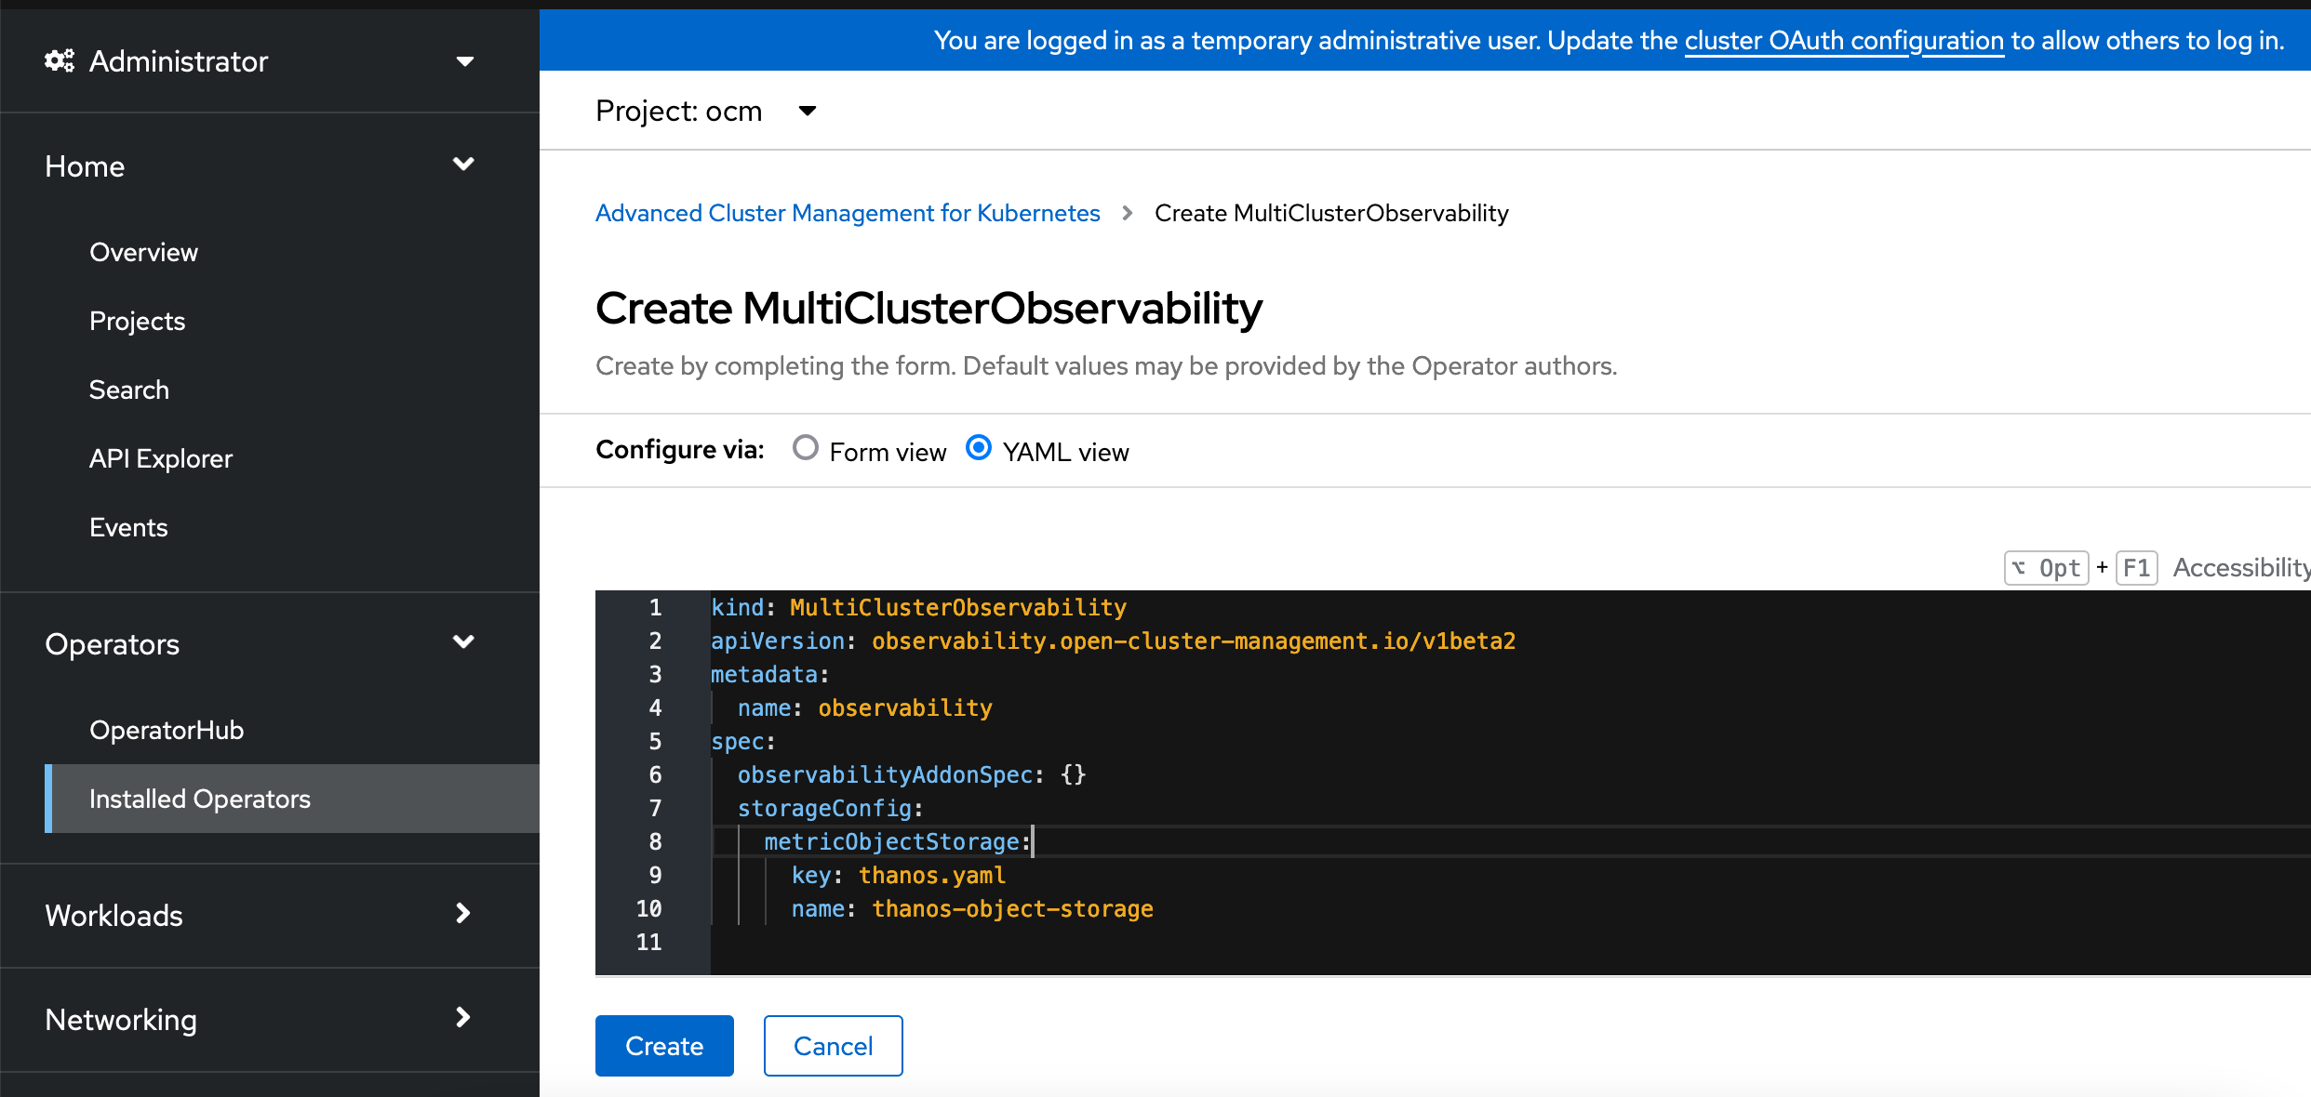Open Advanced Cluster Management breadcrumb link
Screen dimensions: 2311x1097
(x=848, y=212)
